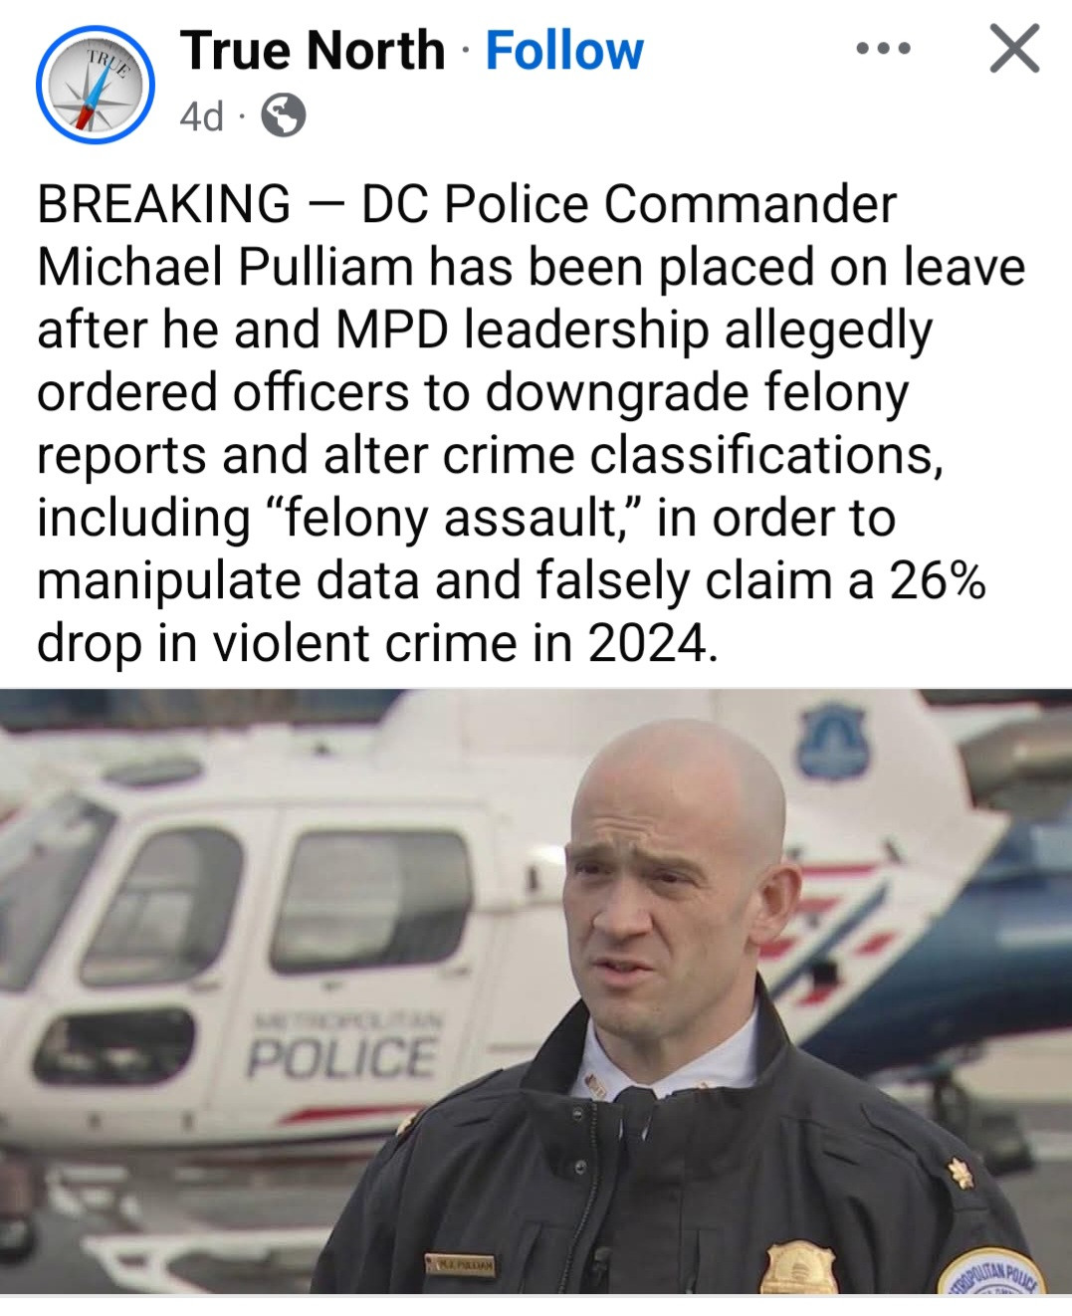Click the word BREAKING in the post text
The image size is (1072, 1316).
(164, 204)
